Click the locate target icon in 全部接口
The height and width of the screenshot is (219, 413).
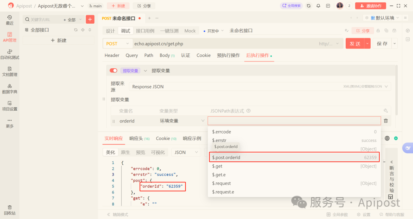pyautogui.click(x=83, y=30)
